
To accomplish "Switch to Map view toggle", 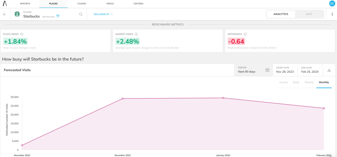I will (309, 14).
